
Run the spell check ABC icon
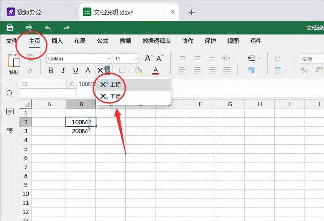pos(10,130)
